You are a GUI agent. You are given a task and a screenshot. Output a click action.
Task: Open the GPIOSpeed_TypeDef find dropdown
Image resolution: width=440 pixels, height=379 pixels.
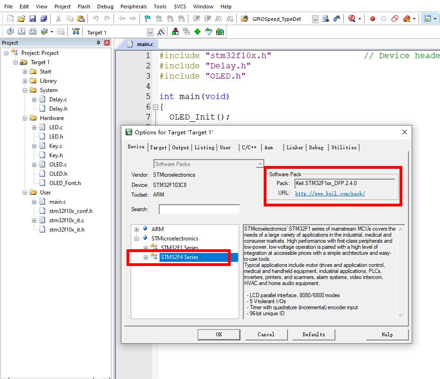(x=315, y=19)
